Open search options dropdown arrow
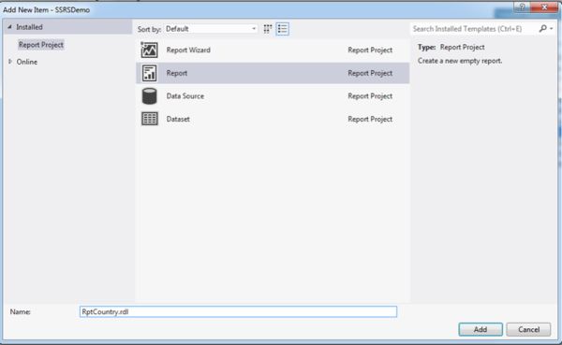Screen dimensions: 562x345 coord(552,29)
